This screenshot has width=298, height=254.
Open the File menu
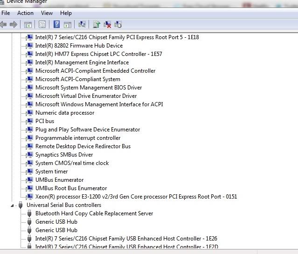coord(6,13)
